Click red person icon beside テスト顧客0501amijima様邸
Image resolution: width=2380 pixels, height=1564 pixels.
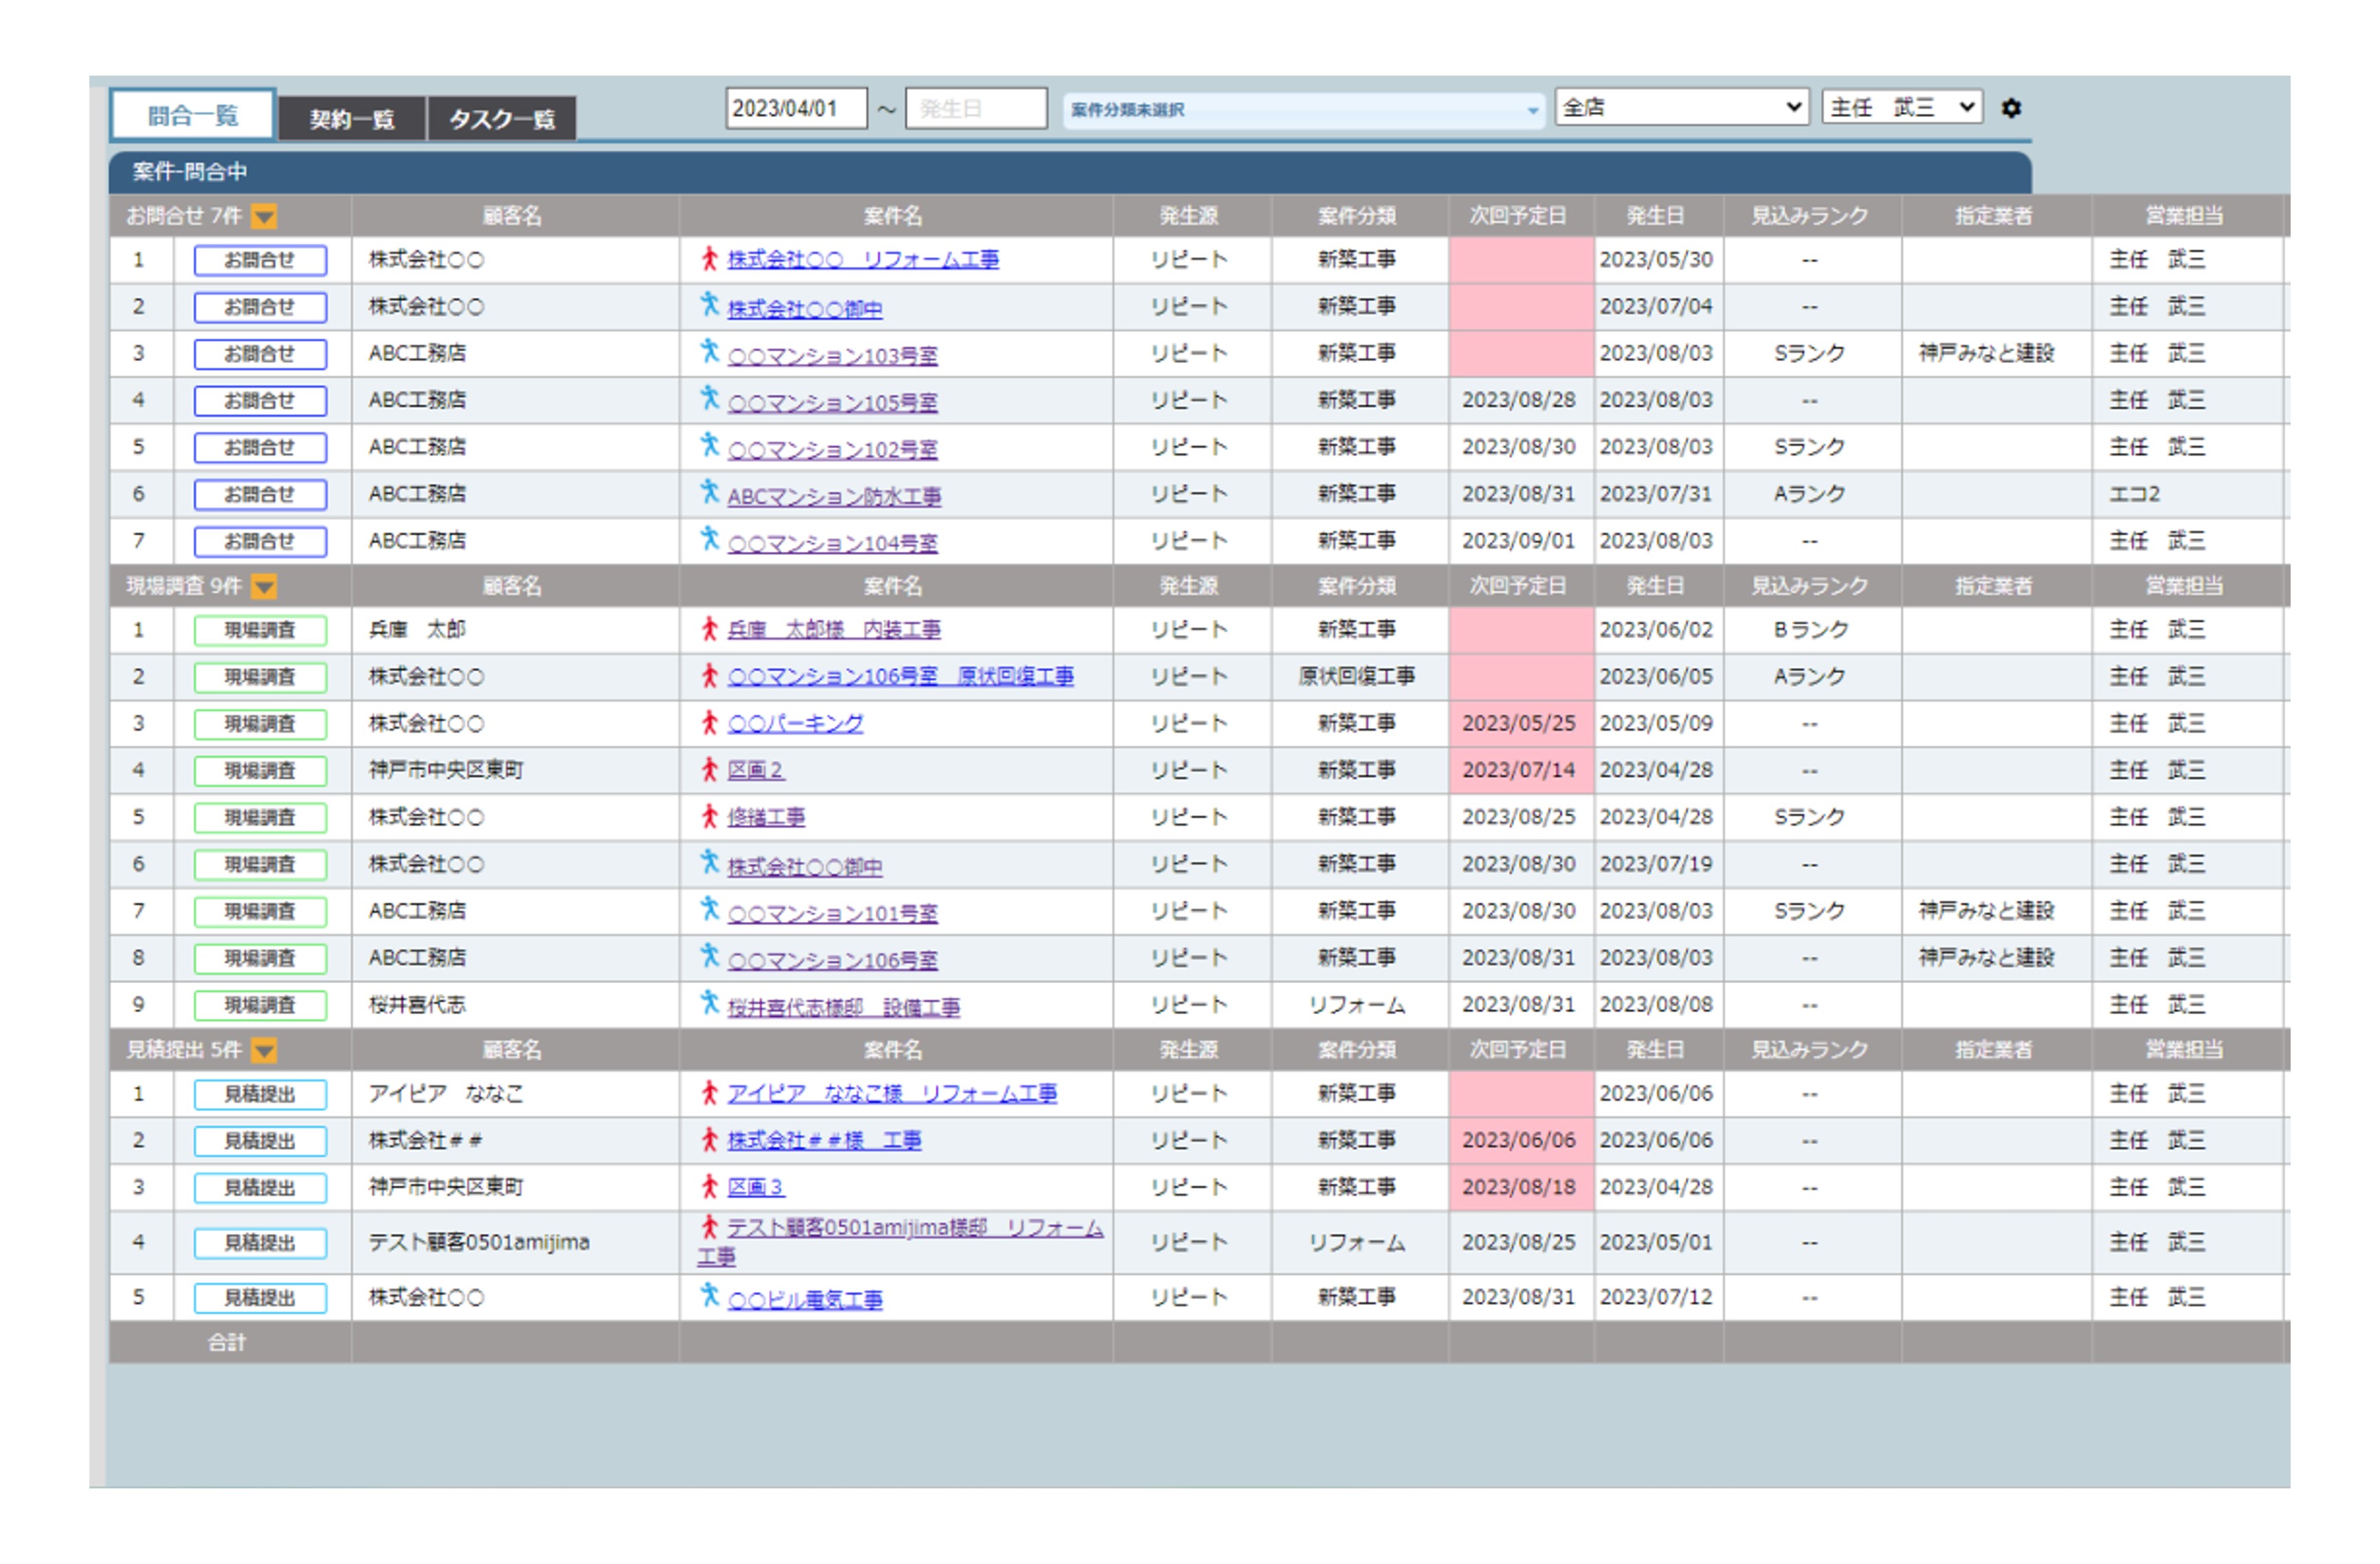click(709, 1227)
